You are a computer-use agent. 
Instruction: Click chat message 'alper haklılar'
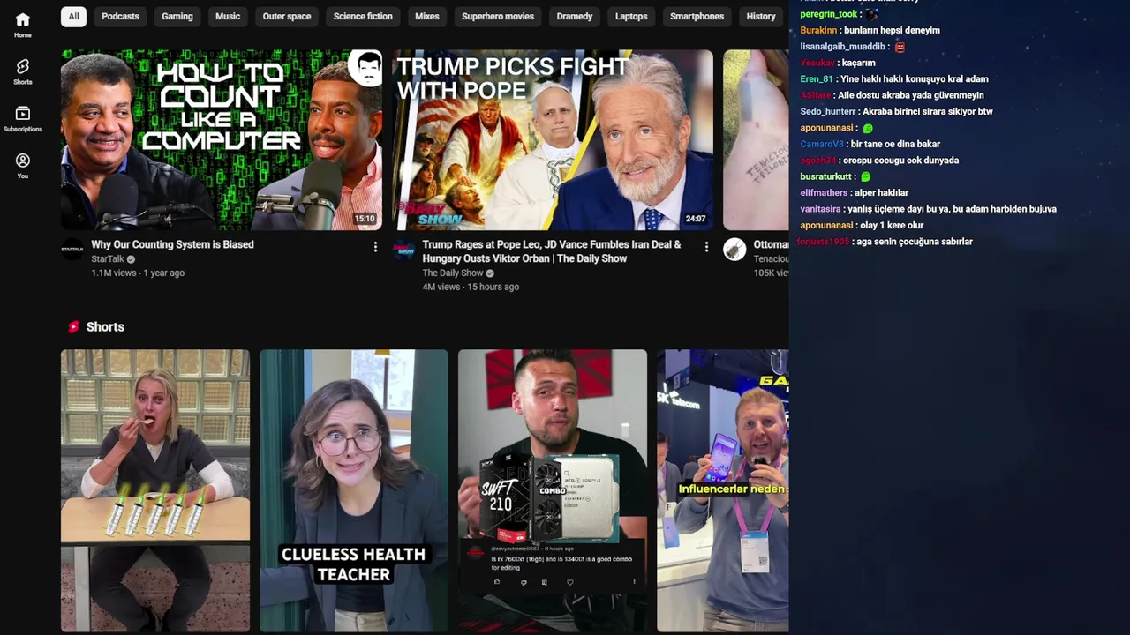click(881, 193)
